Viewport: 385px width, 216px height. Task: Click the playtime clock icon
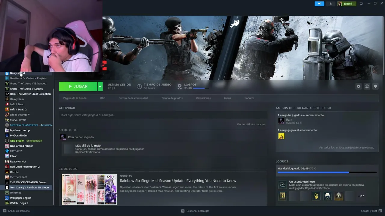[139, 86]
